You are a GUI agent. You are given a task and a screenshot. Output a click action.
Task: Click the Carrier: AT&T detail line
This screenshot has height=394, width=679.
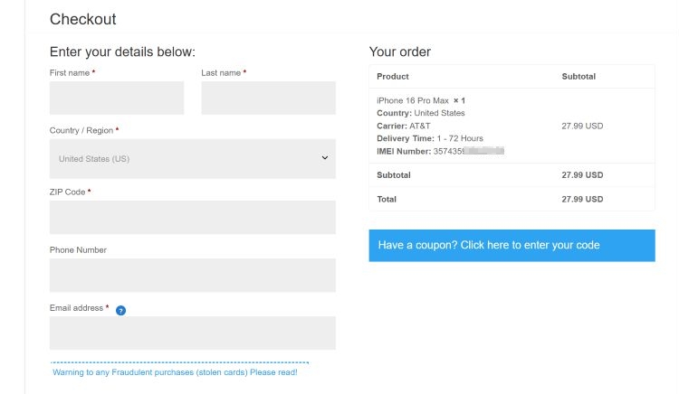pos(405,126)
